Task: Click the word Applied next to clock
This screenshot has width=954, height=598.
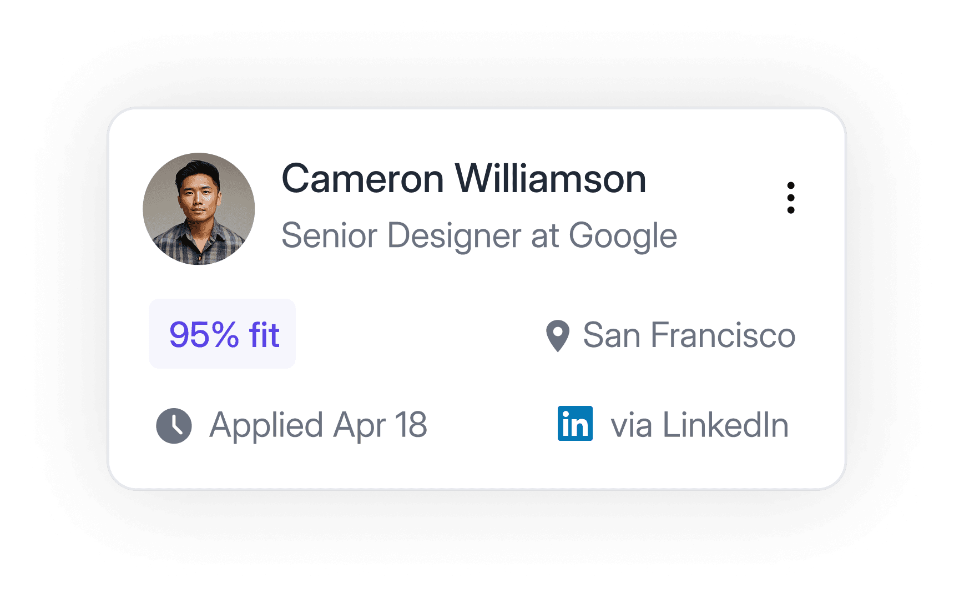Action: click(x=266, y=426)
